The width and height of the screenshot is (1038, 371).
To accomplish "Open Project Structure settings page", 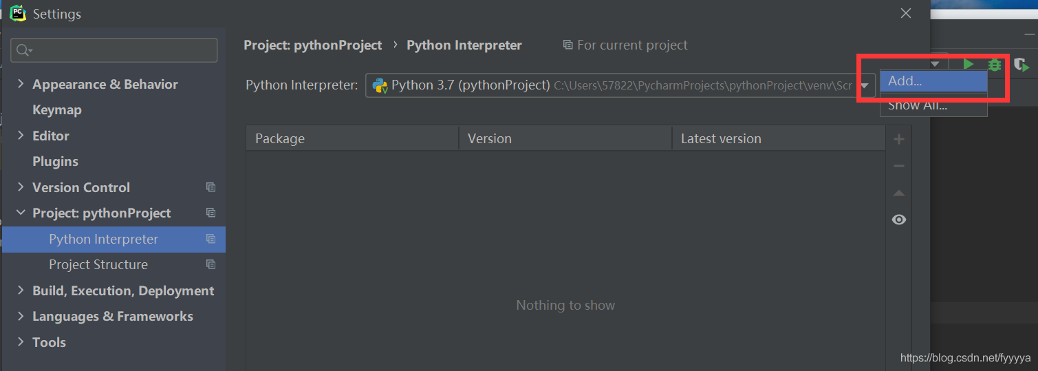I will point(98,264).
